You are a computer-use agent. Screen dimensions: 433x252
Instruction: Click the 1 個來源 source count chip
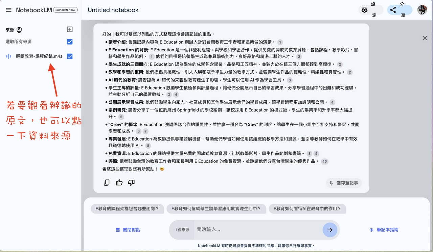tap(182, 230)
